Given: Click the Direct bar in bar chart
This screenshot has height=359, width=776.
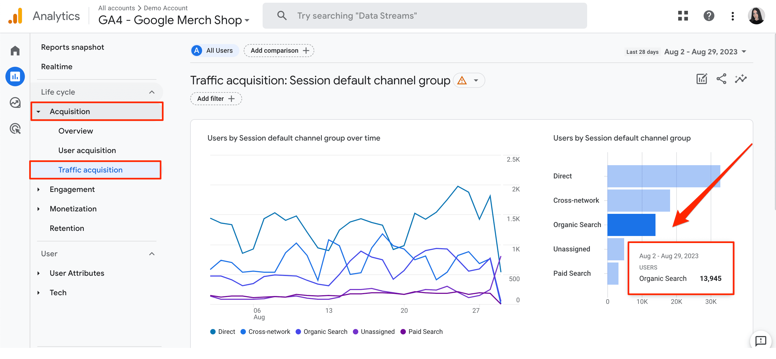Looking at the screenshot, I should point(664,176).
